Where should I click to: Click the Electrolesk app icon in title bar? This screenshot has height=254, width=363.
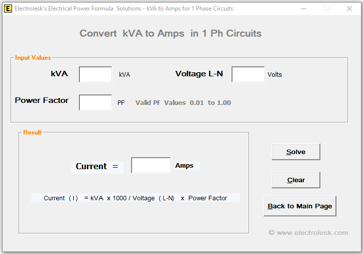8,9
